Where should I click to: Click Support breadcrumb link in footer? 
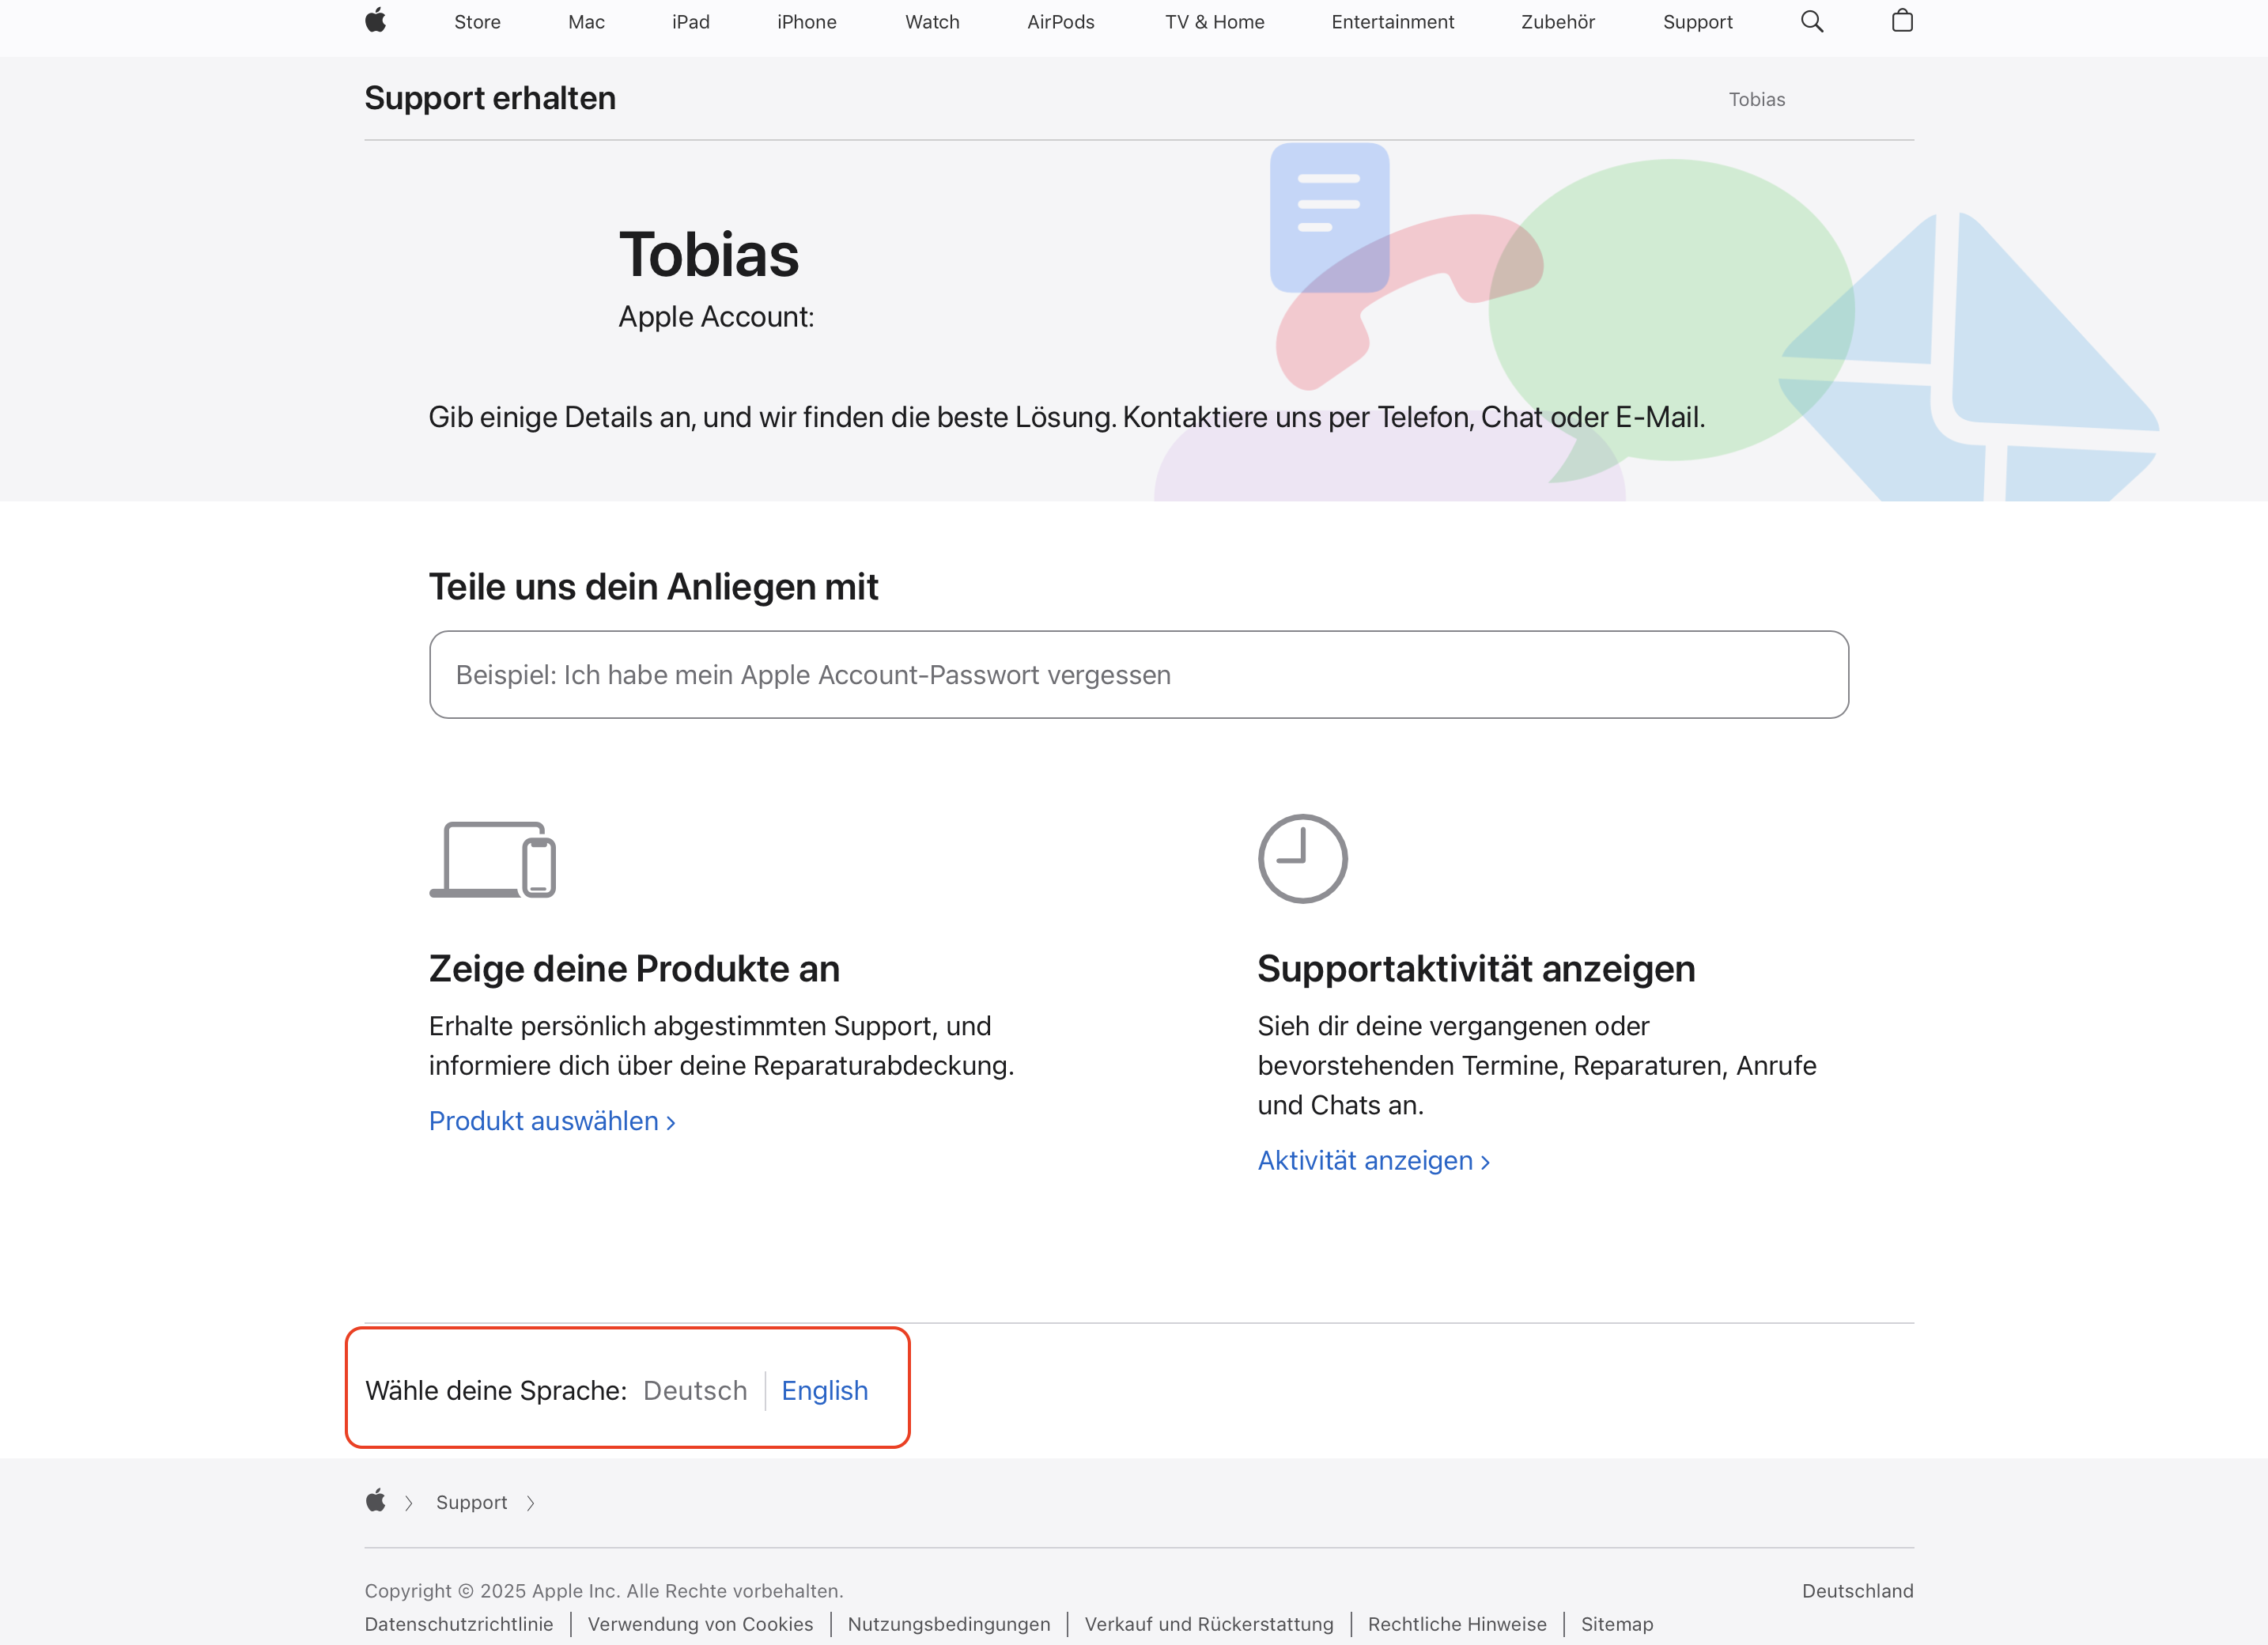pyautogui.click(x=471, y=1502)
